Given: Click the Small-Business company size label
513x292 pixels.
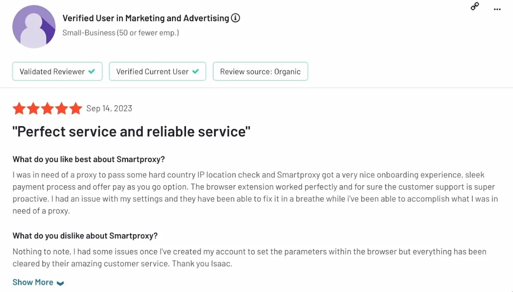Looking at the screenshot, I should pos(121,32).
